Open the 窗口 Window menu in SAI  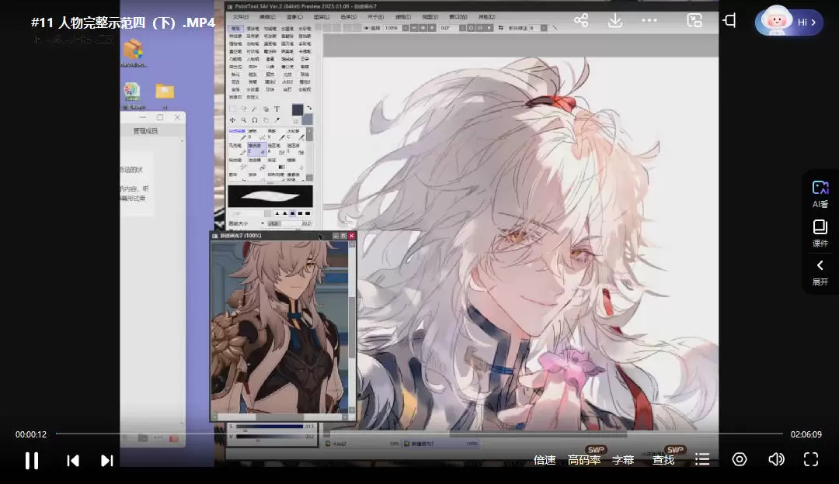458,17
